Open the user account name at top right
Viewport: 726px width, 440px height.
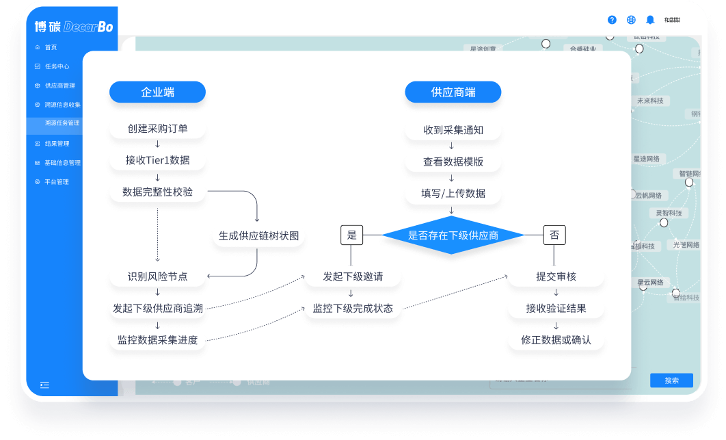pos(672,20)
